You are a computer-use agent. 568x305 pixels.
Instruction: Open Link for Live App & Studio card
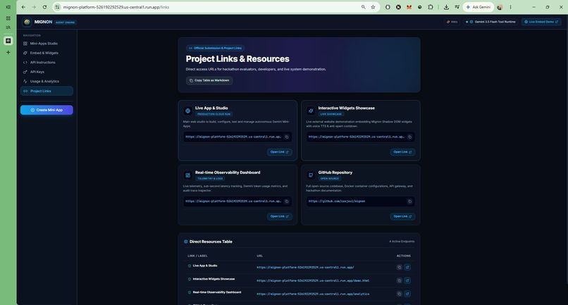pos(279,152)
